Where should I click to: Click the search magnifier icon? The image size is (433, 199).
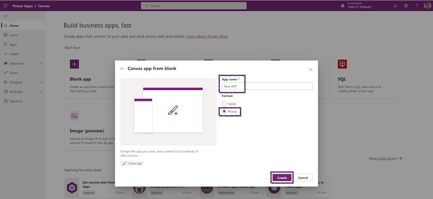coord(146,6)
